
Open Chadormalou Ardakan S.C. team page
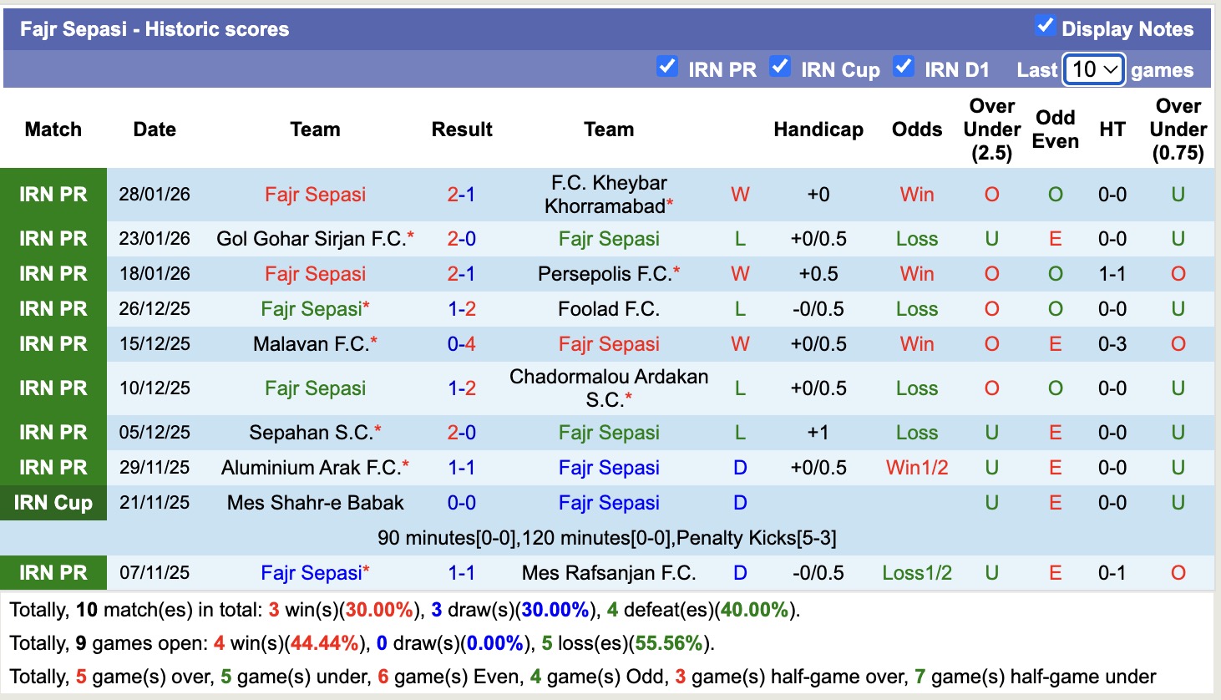tap(609, 388)
